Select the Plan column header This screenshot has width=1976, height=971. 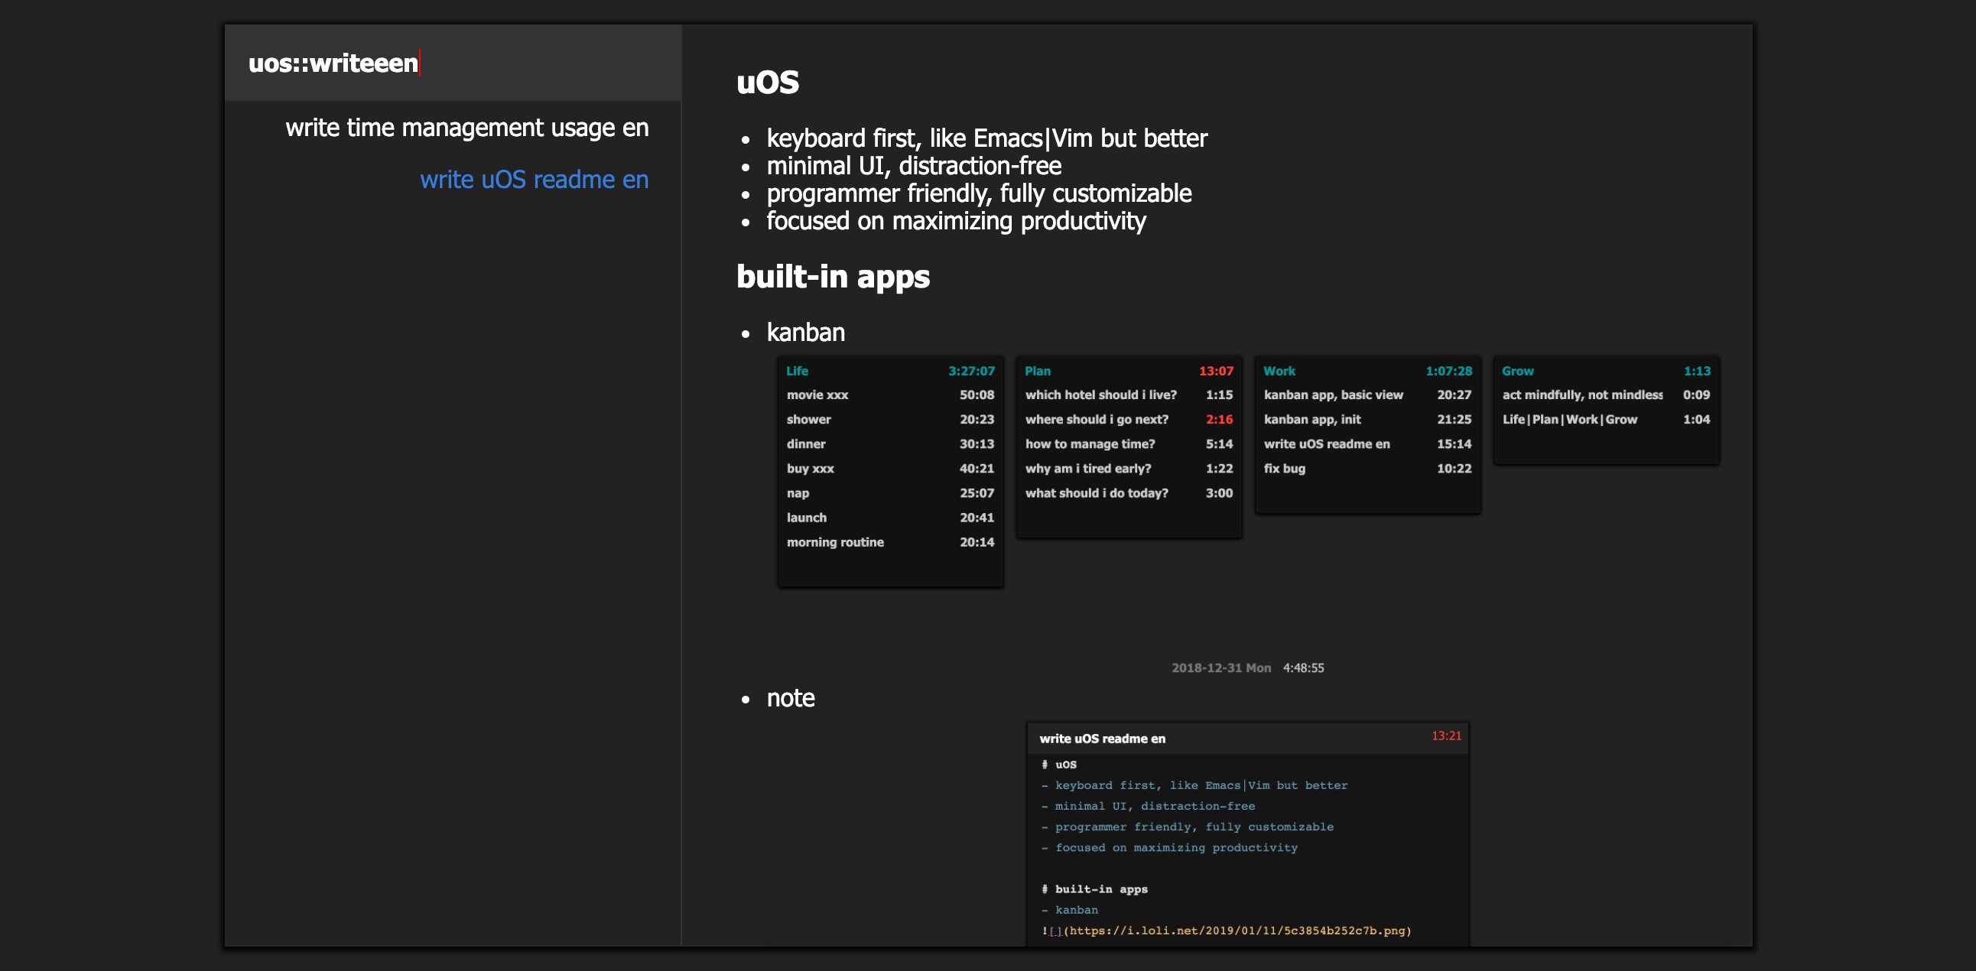click(x=1037, y=372)
